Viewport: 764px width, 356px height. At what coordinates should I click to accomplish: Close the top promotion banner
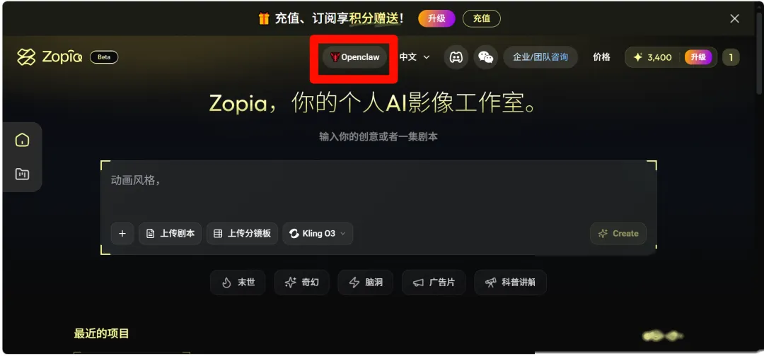(x=734, y=19)
